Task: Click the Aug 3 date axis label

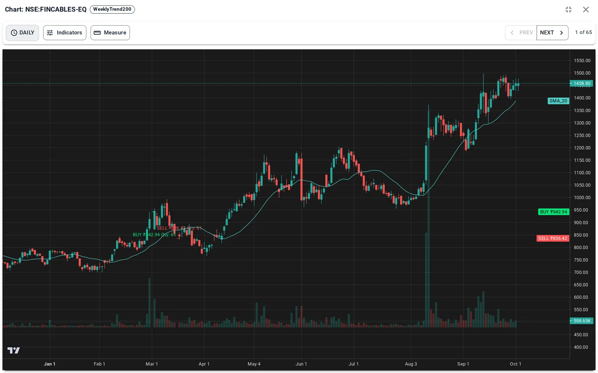Action: tap(411, 364)
